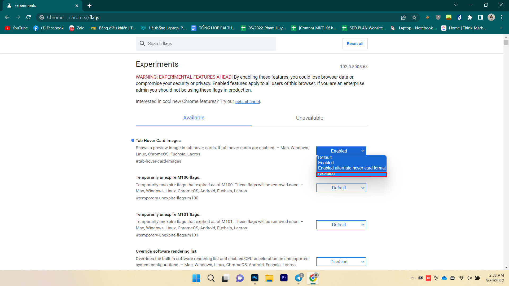Open the #temporary-unexpire-flags-m100 link

167,198
